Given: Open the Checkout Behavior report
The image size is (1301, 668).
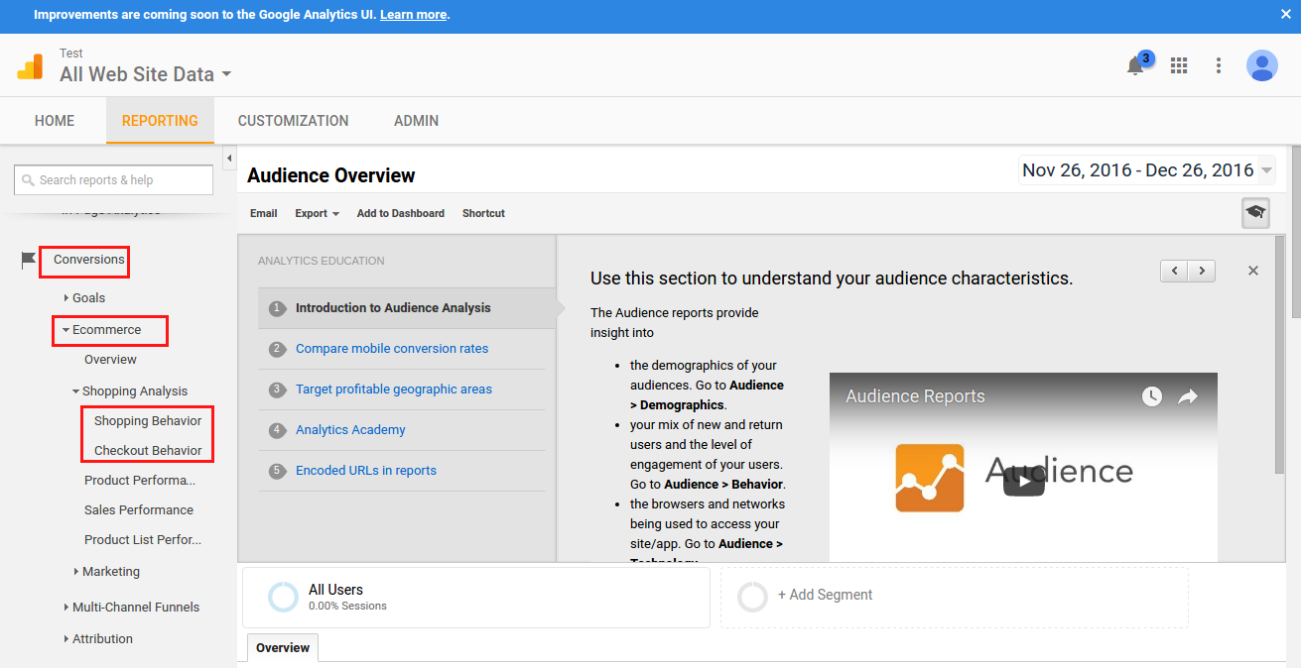Looking at the screenshot, I should 148,451.
